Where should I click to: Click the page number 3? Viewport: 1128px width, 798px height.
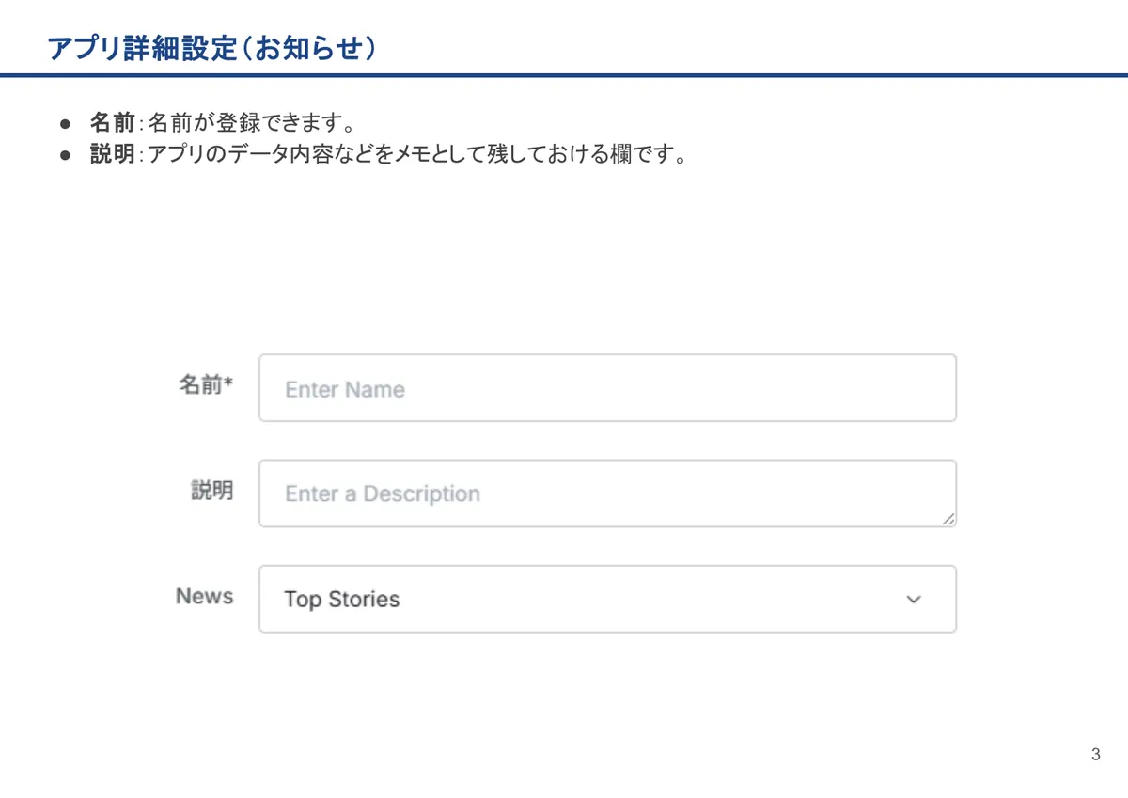click(1095, 755)
